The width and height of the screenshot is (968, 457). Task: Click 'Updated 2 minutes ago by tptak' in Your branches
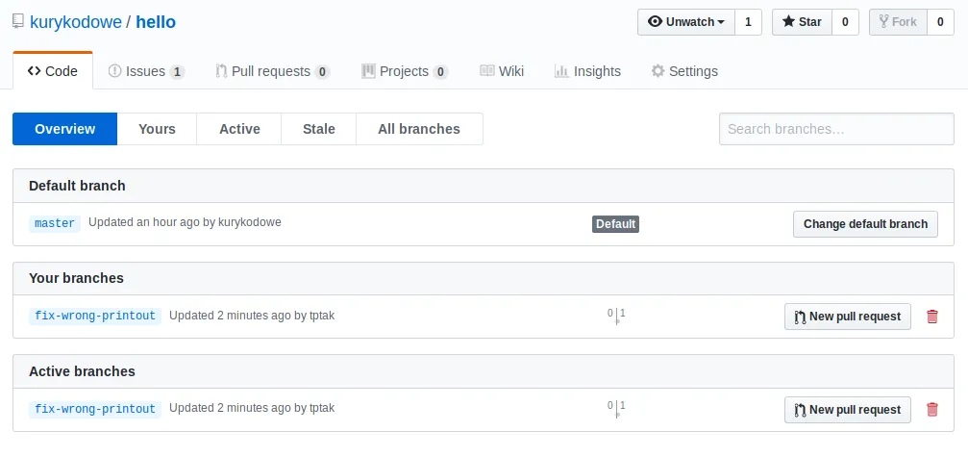(x=252, y=316)
